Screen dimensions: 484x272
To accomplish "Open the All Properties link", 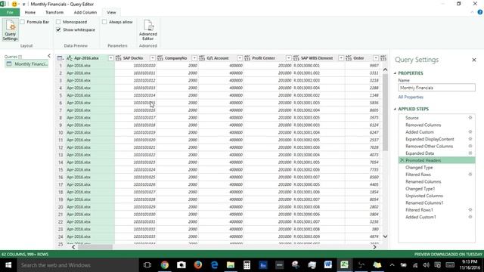I will 411,97.
